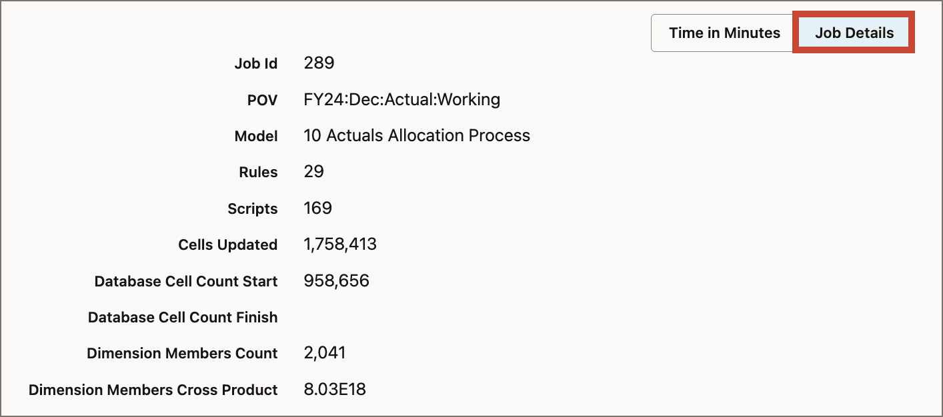Select the Job Id value 289

point(320,63)
